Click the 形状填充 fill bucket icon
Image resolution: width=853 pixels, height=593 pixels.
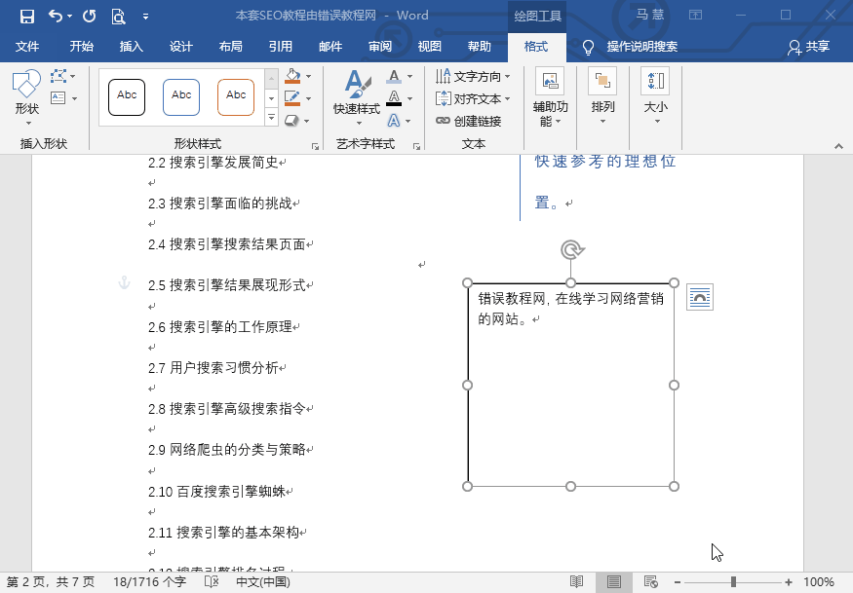pos(291,74)
